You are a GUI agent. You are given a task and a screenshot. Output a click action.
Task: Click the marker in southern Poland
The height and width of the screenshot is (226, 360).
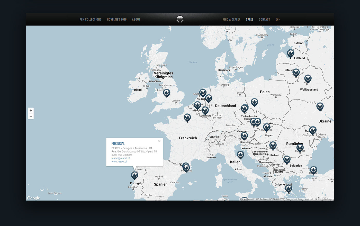[x=254, y=102]
